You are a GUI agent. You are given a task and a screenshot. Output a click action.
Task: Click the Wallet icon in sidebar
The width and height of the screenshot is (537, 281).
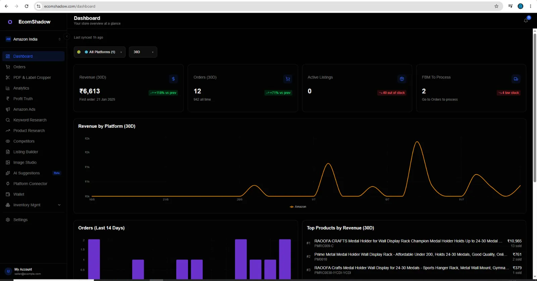pyautogui.click(x=8, y=194)
